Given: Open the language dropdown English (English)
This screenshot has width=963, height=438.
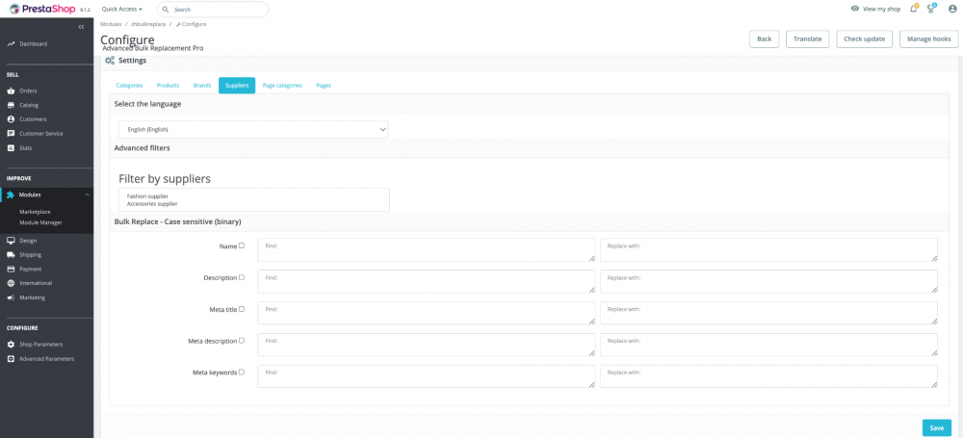Looking at the screenshot, I should tap(253, 130).
